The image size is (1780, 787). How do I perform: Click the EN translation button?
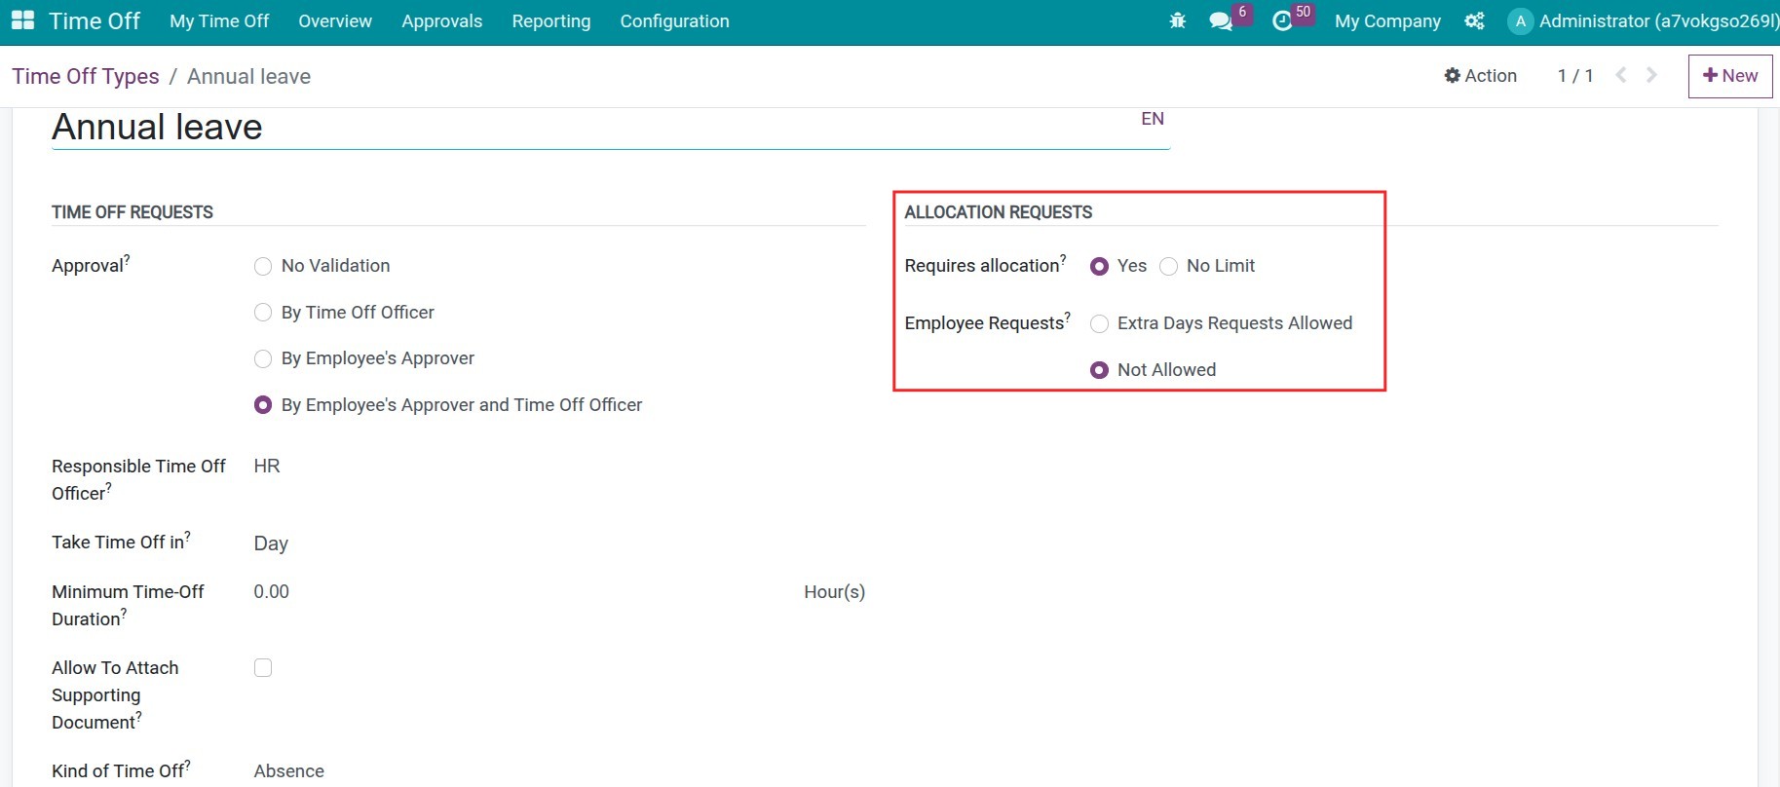point(1153,118)
